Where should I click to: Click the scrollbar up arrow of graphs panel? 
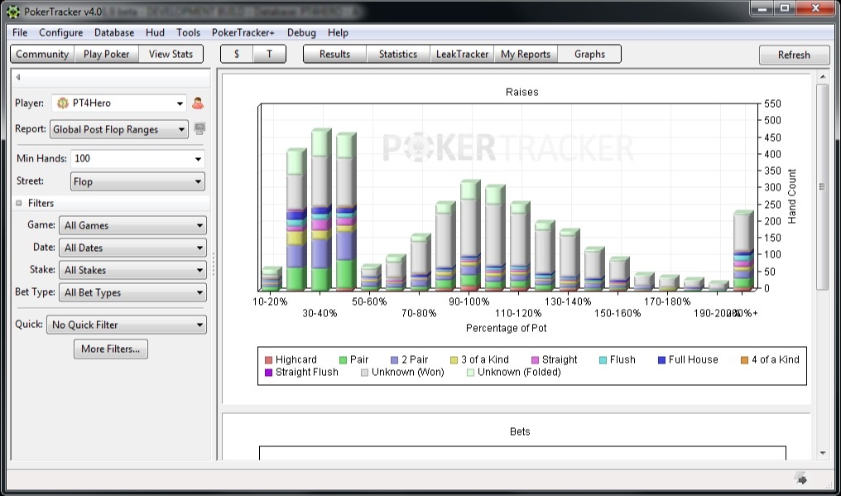[x=823, y=77]
